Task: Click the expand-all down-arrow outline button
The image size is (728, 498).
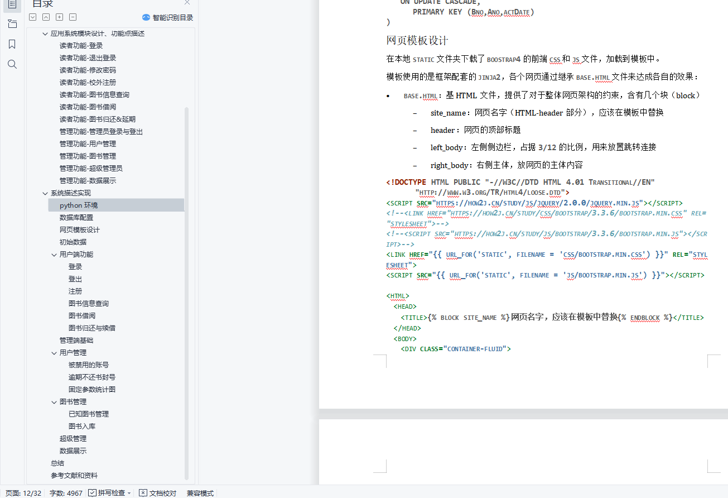Action: coord(33,17)
